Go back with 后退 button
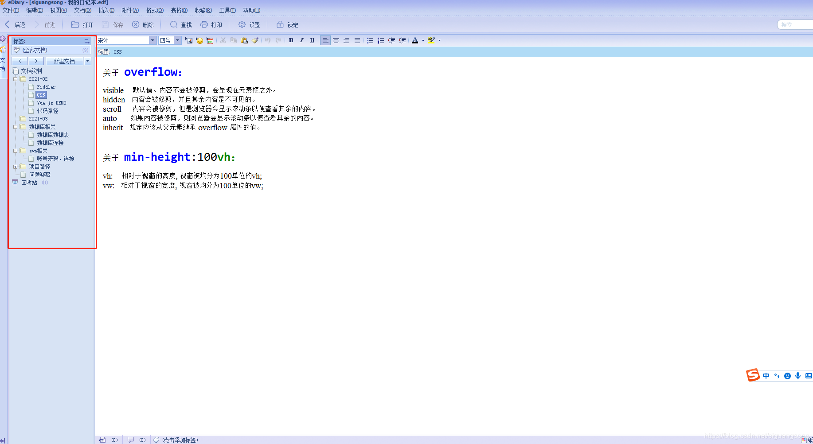This screenshot has height=444, width=813. (x=15, y=25)
